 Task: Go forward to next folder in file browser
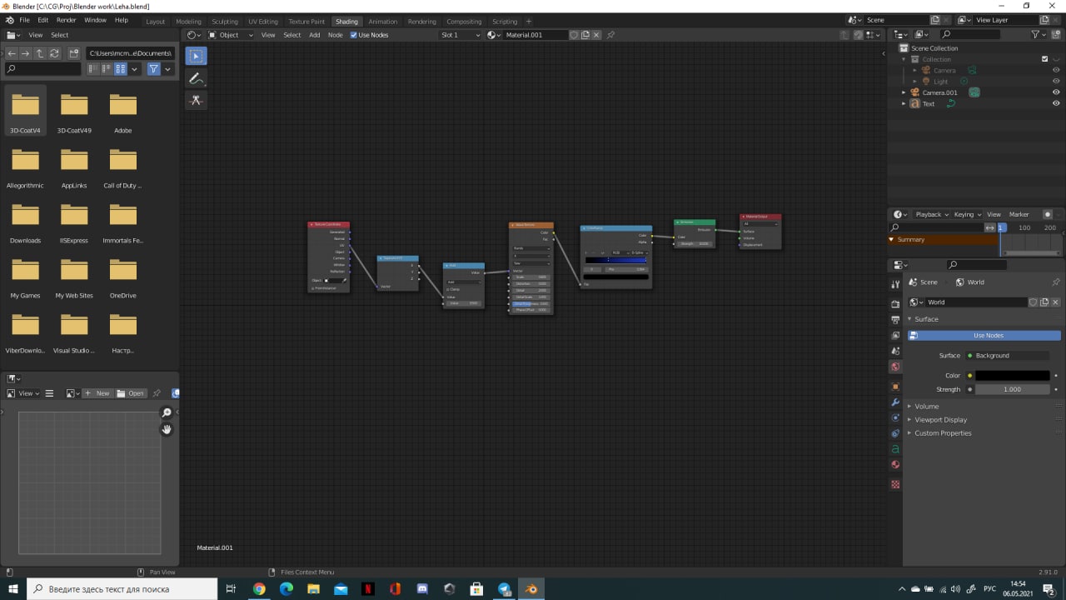click(26, 53)
